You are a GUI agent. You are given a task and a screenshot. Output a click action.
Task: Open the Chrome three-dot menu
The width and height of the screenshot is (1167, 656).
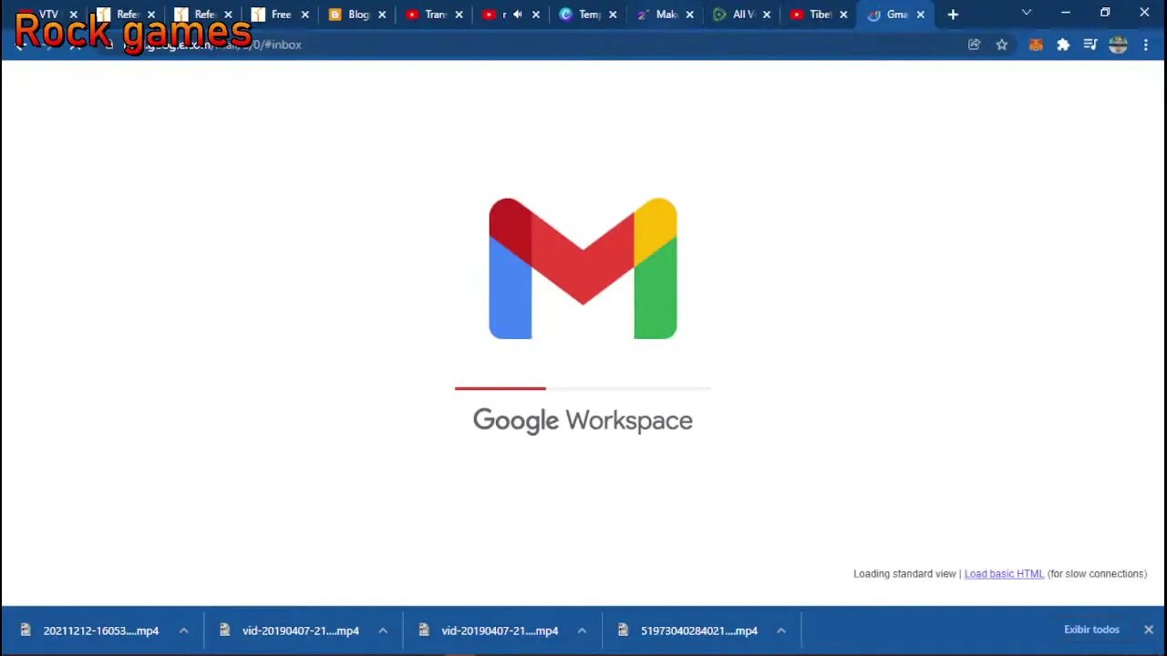(1146, 45)
